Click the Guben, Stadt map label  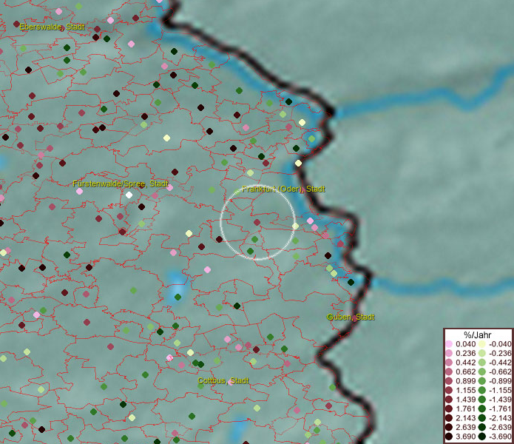pos(351,317)
